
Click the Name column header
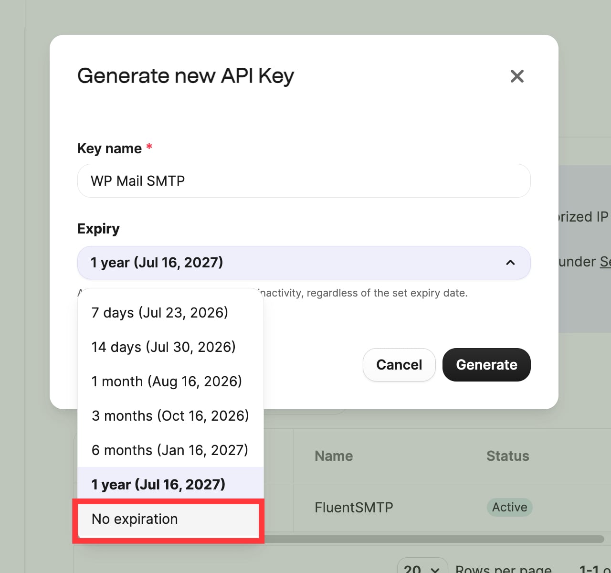[334, 456]
